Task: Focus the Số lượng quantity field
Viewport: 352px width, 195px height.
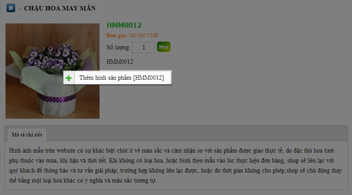Action: click(144, 47)
